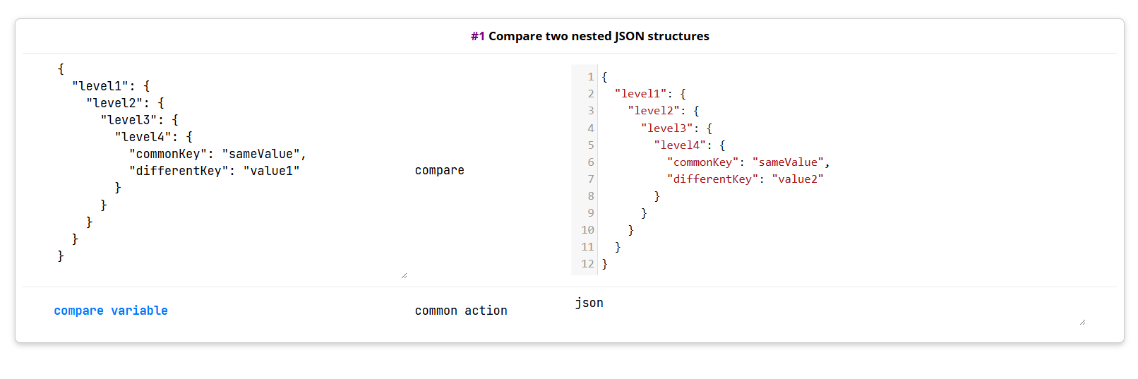Click "level3" key in right editor
This screenshot has height=379, width=1138.
(x=667, y=128)
